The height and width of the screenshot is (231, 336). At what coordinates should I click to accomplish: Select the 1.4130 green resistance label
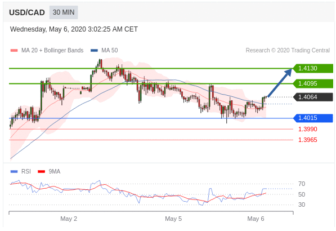(313, 68)
